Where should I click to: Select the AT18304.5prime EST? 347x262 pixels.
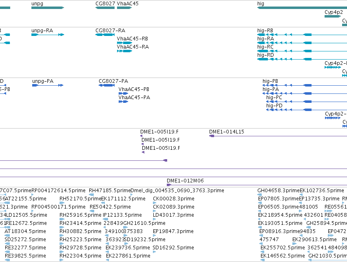click(7, 235)
